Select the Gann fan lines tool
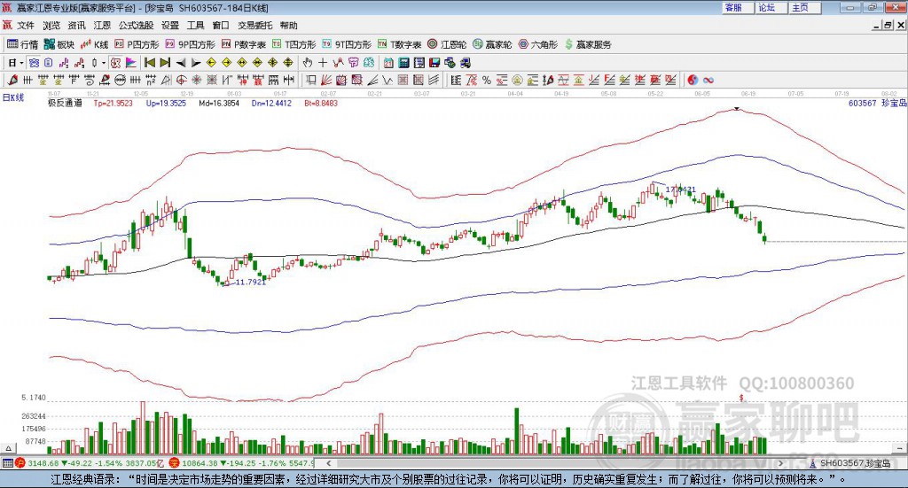This screenshot has width=908, height=488. coord(326,80)
